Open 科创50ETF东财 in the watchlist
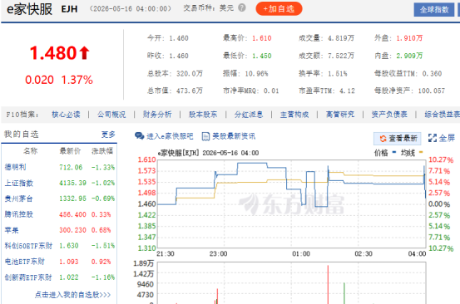The height and width of the screenshot is (304, 460). 28,246
